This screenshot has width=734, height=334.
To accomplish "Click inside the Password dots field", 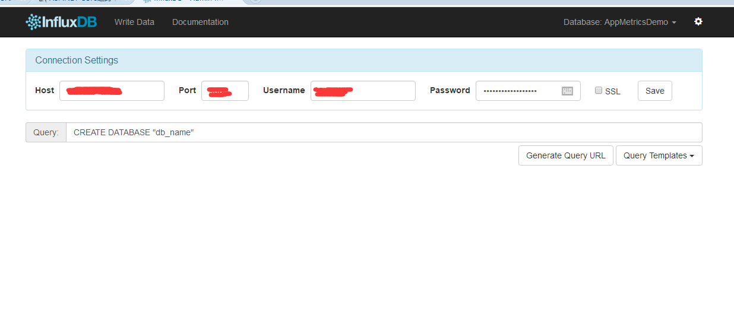I will (517, 91).
